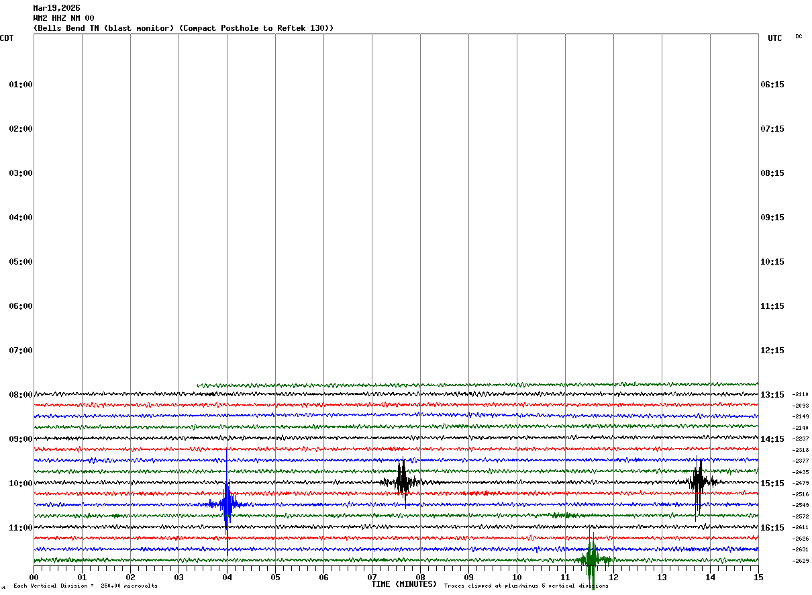This screenshot has width=812, height=595.
Task: Click the -2110 DC offset value
Action: pos(801,395)
